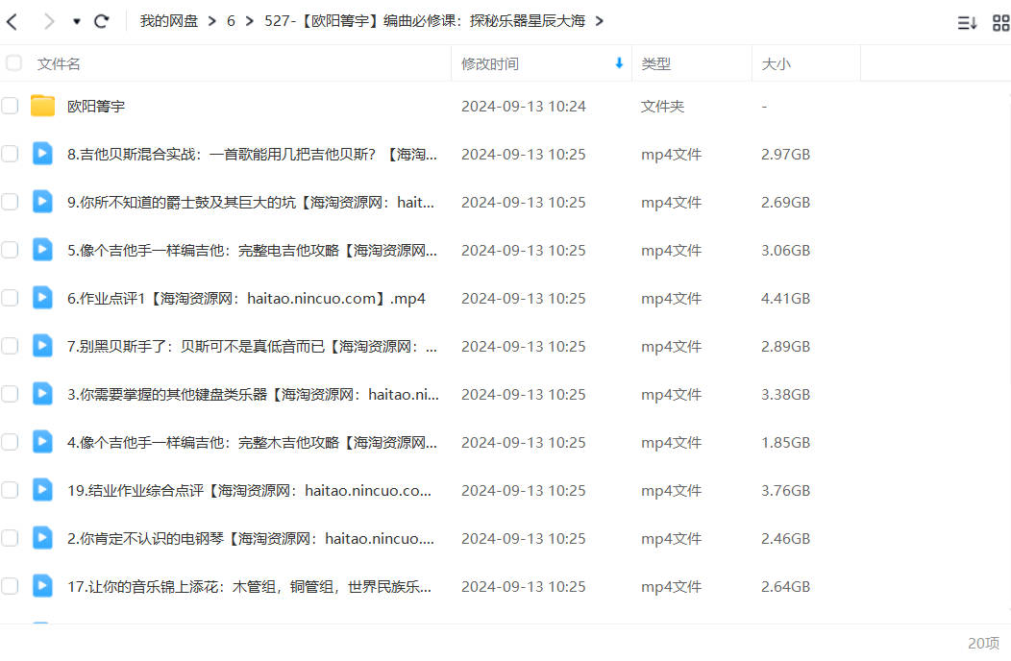Click video icon of 6.作业点评1
Viewport: 1011px width, 661px height.
[42, 297]
